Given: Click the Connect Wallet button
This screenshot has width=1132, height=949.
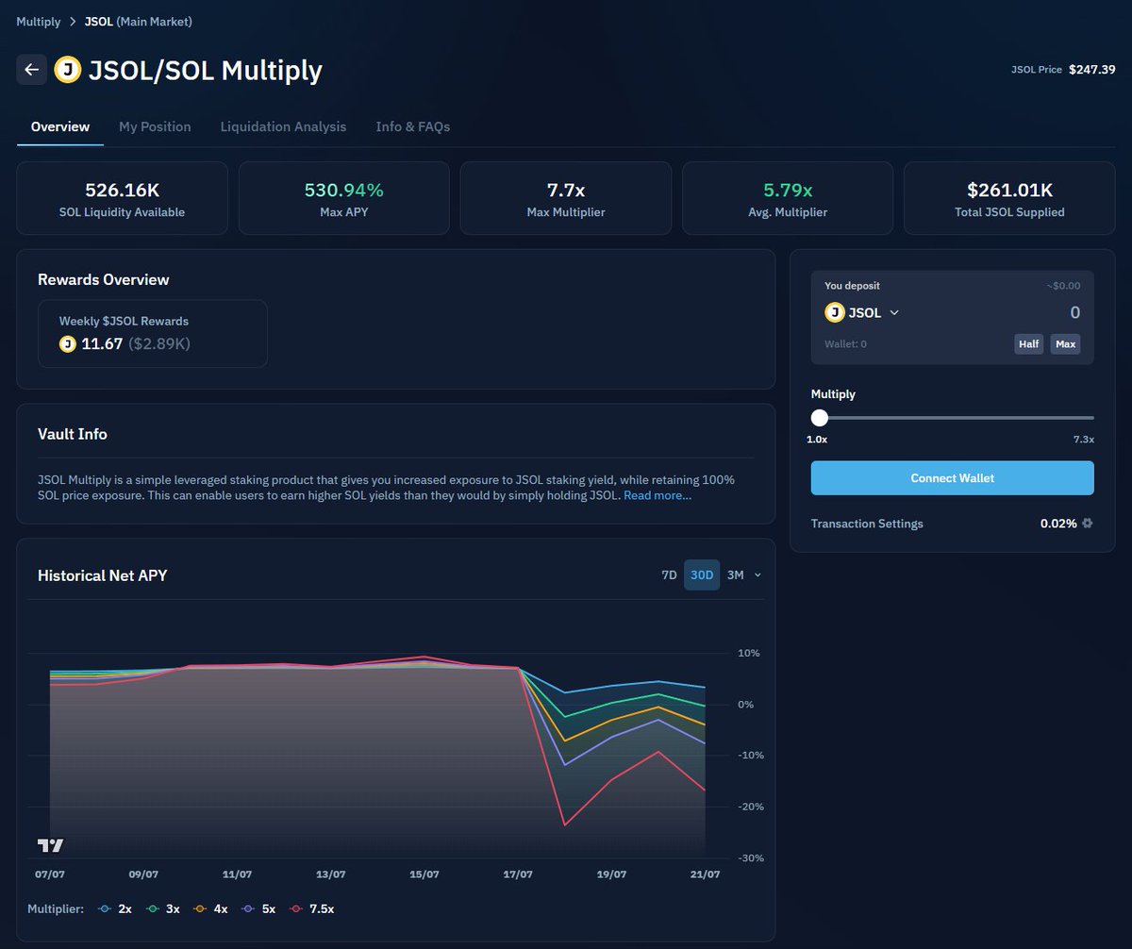Looking at the screenshot, I should pyautogui.click(x=952, y=478).
